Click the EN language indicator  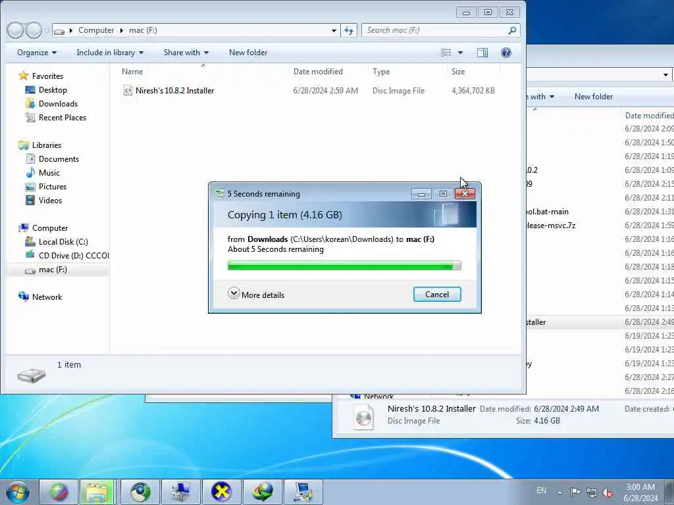point(542,491)
